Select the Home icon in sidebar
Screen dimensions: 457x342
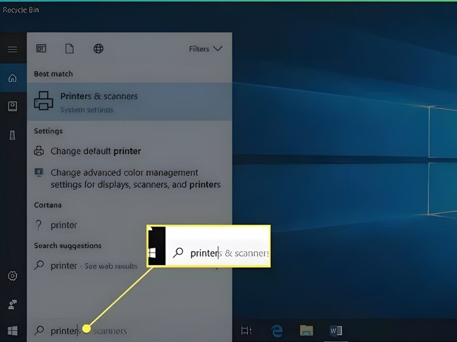point(12,78)
